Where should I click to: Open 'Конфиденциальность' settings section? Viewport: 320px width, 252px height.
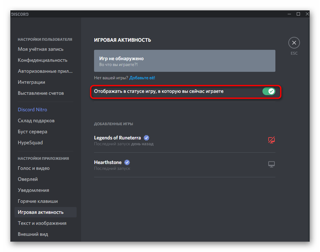[43, 60]
